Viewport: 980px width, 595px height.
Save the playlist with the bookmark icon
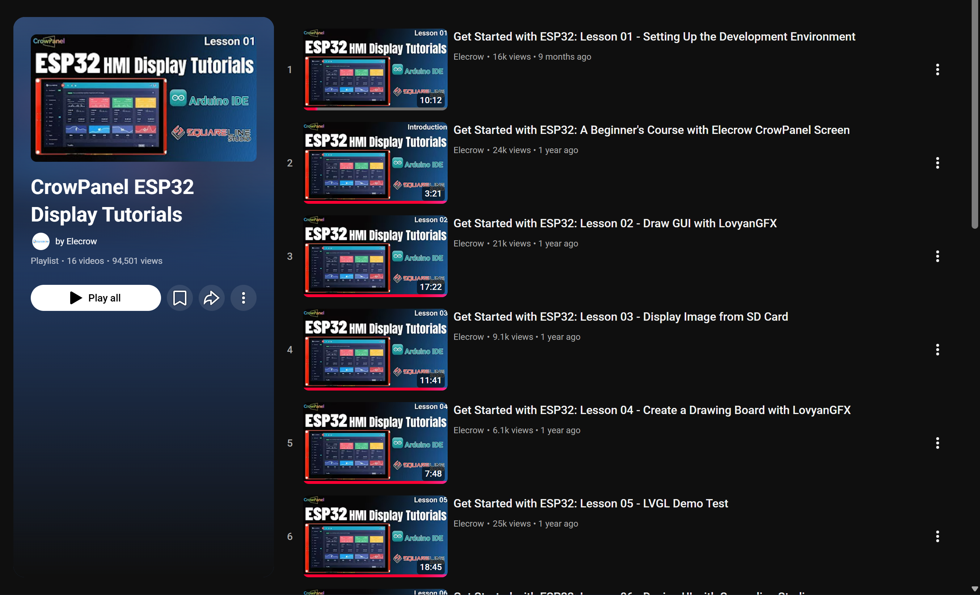pos(180,298)
